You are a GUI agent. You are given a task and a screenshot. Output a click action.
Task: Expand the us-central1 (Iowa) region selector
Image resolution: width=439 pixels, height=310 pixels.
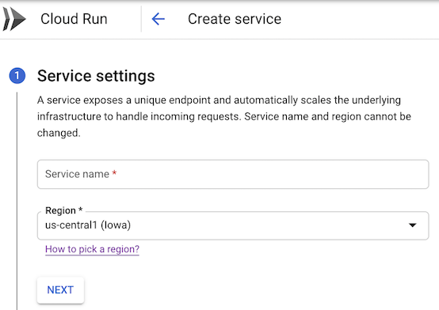coord(233,225)
